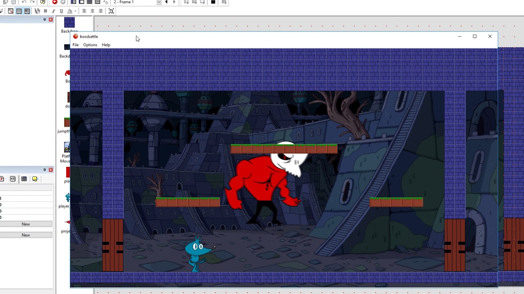The height and width of the screenshot is (294, 524).
Task: Run the project from toolbar
Action: click(x=186, y=2)
